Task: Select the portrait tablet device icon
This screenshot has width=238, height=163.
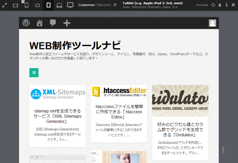Action: (48, 5)
